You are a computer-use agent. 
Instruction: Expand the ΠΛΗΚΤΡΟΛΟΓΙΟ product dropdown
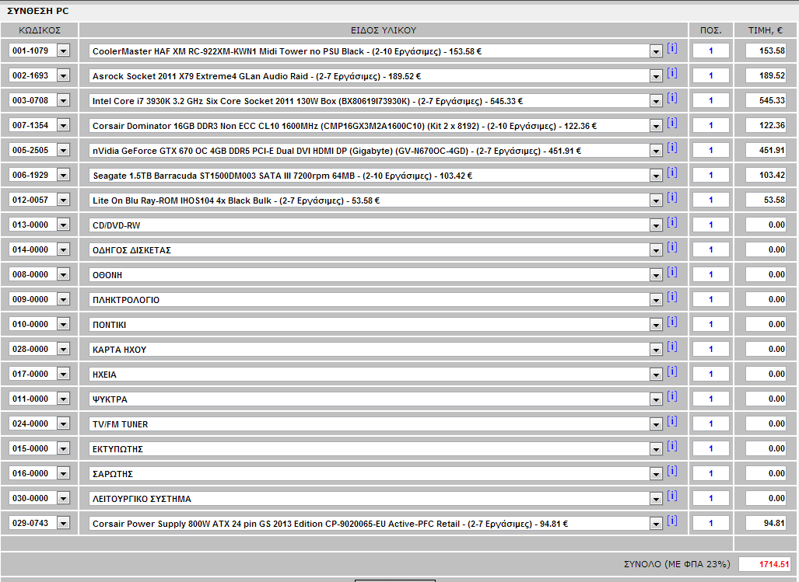pos(656,300)
